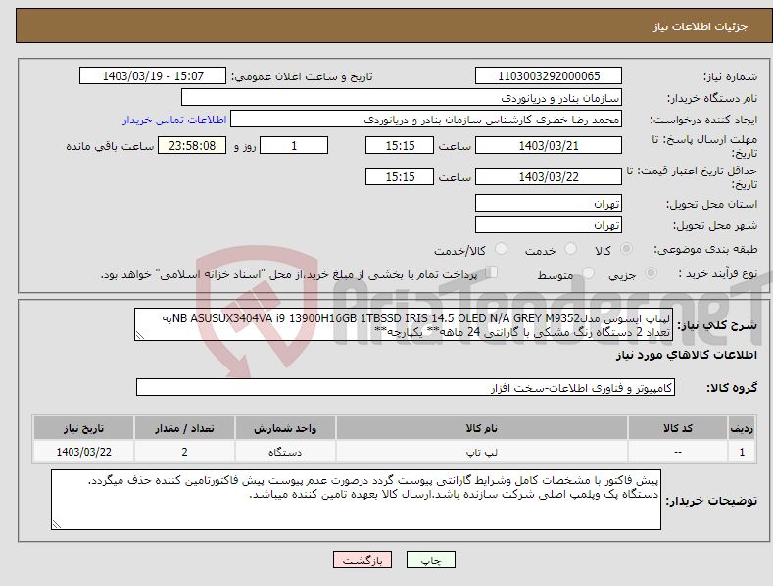Click the general need description text area
Viewport: 773px width, 586px height.
click(x=404, y=324)
